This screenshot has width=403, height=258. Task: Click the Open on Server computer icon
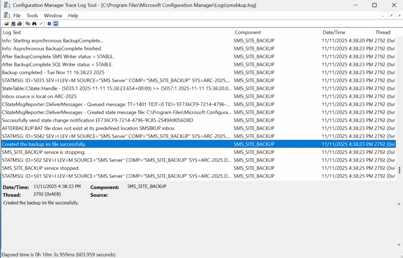(x=13, y=24)
